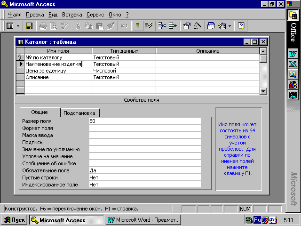This screenshot has height=226, width=301.
Task: Switch to datasheet view via the View icon
Action: pyautogui.click(x=10, y=26)
